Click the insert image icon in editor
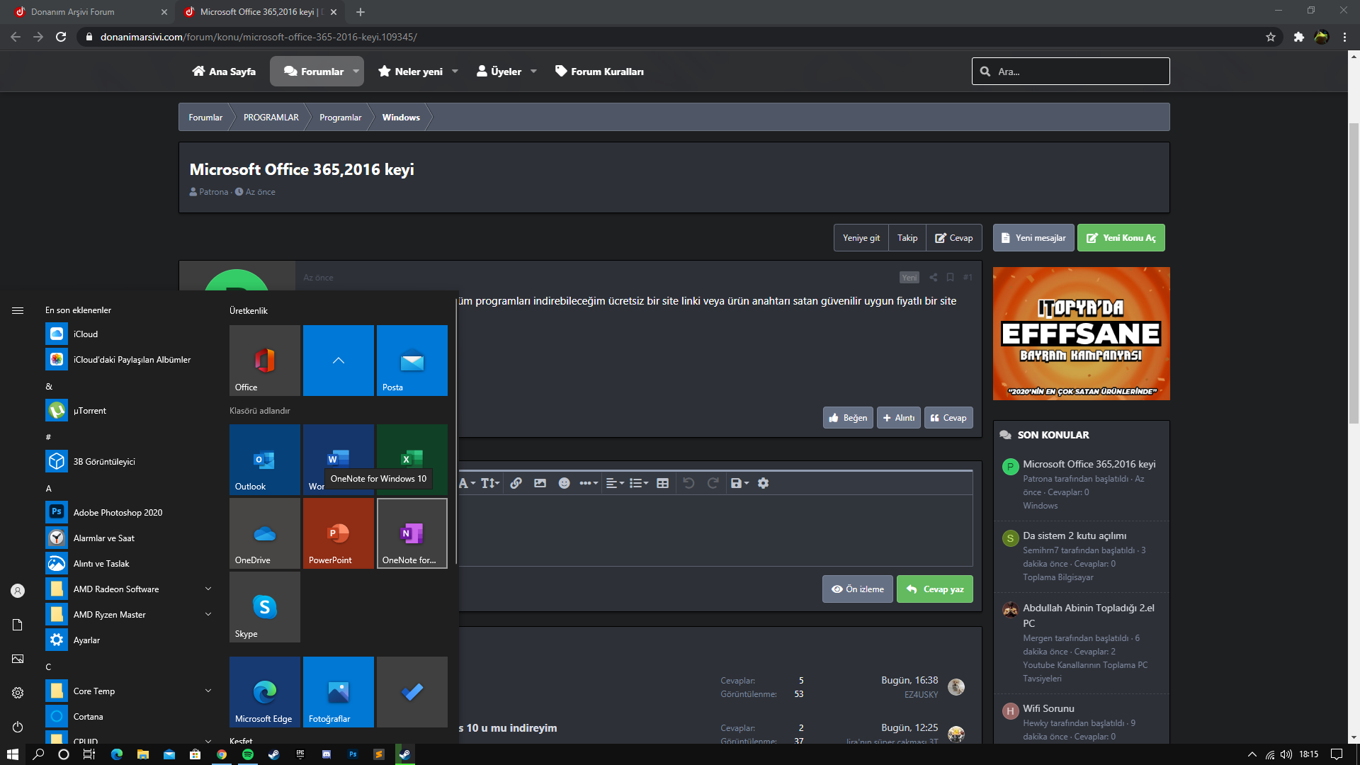This screenshot has height=765, width=1360. (x=540, y=483)
